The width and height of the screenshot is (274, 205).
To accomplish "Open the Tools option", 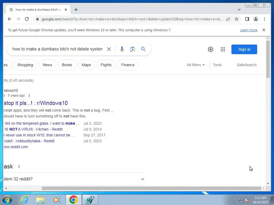I will (217, 65).
